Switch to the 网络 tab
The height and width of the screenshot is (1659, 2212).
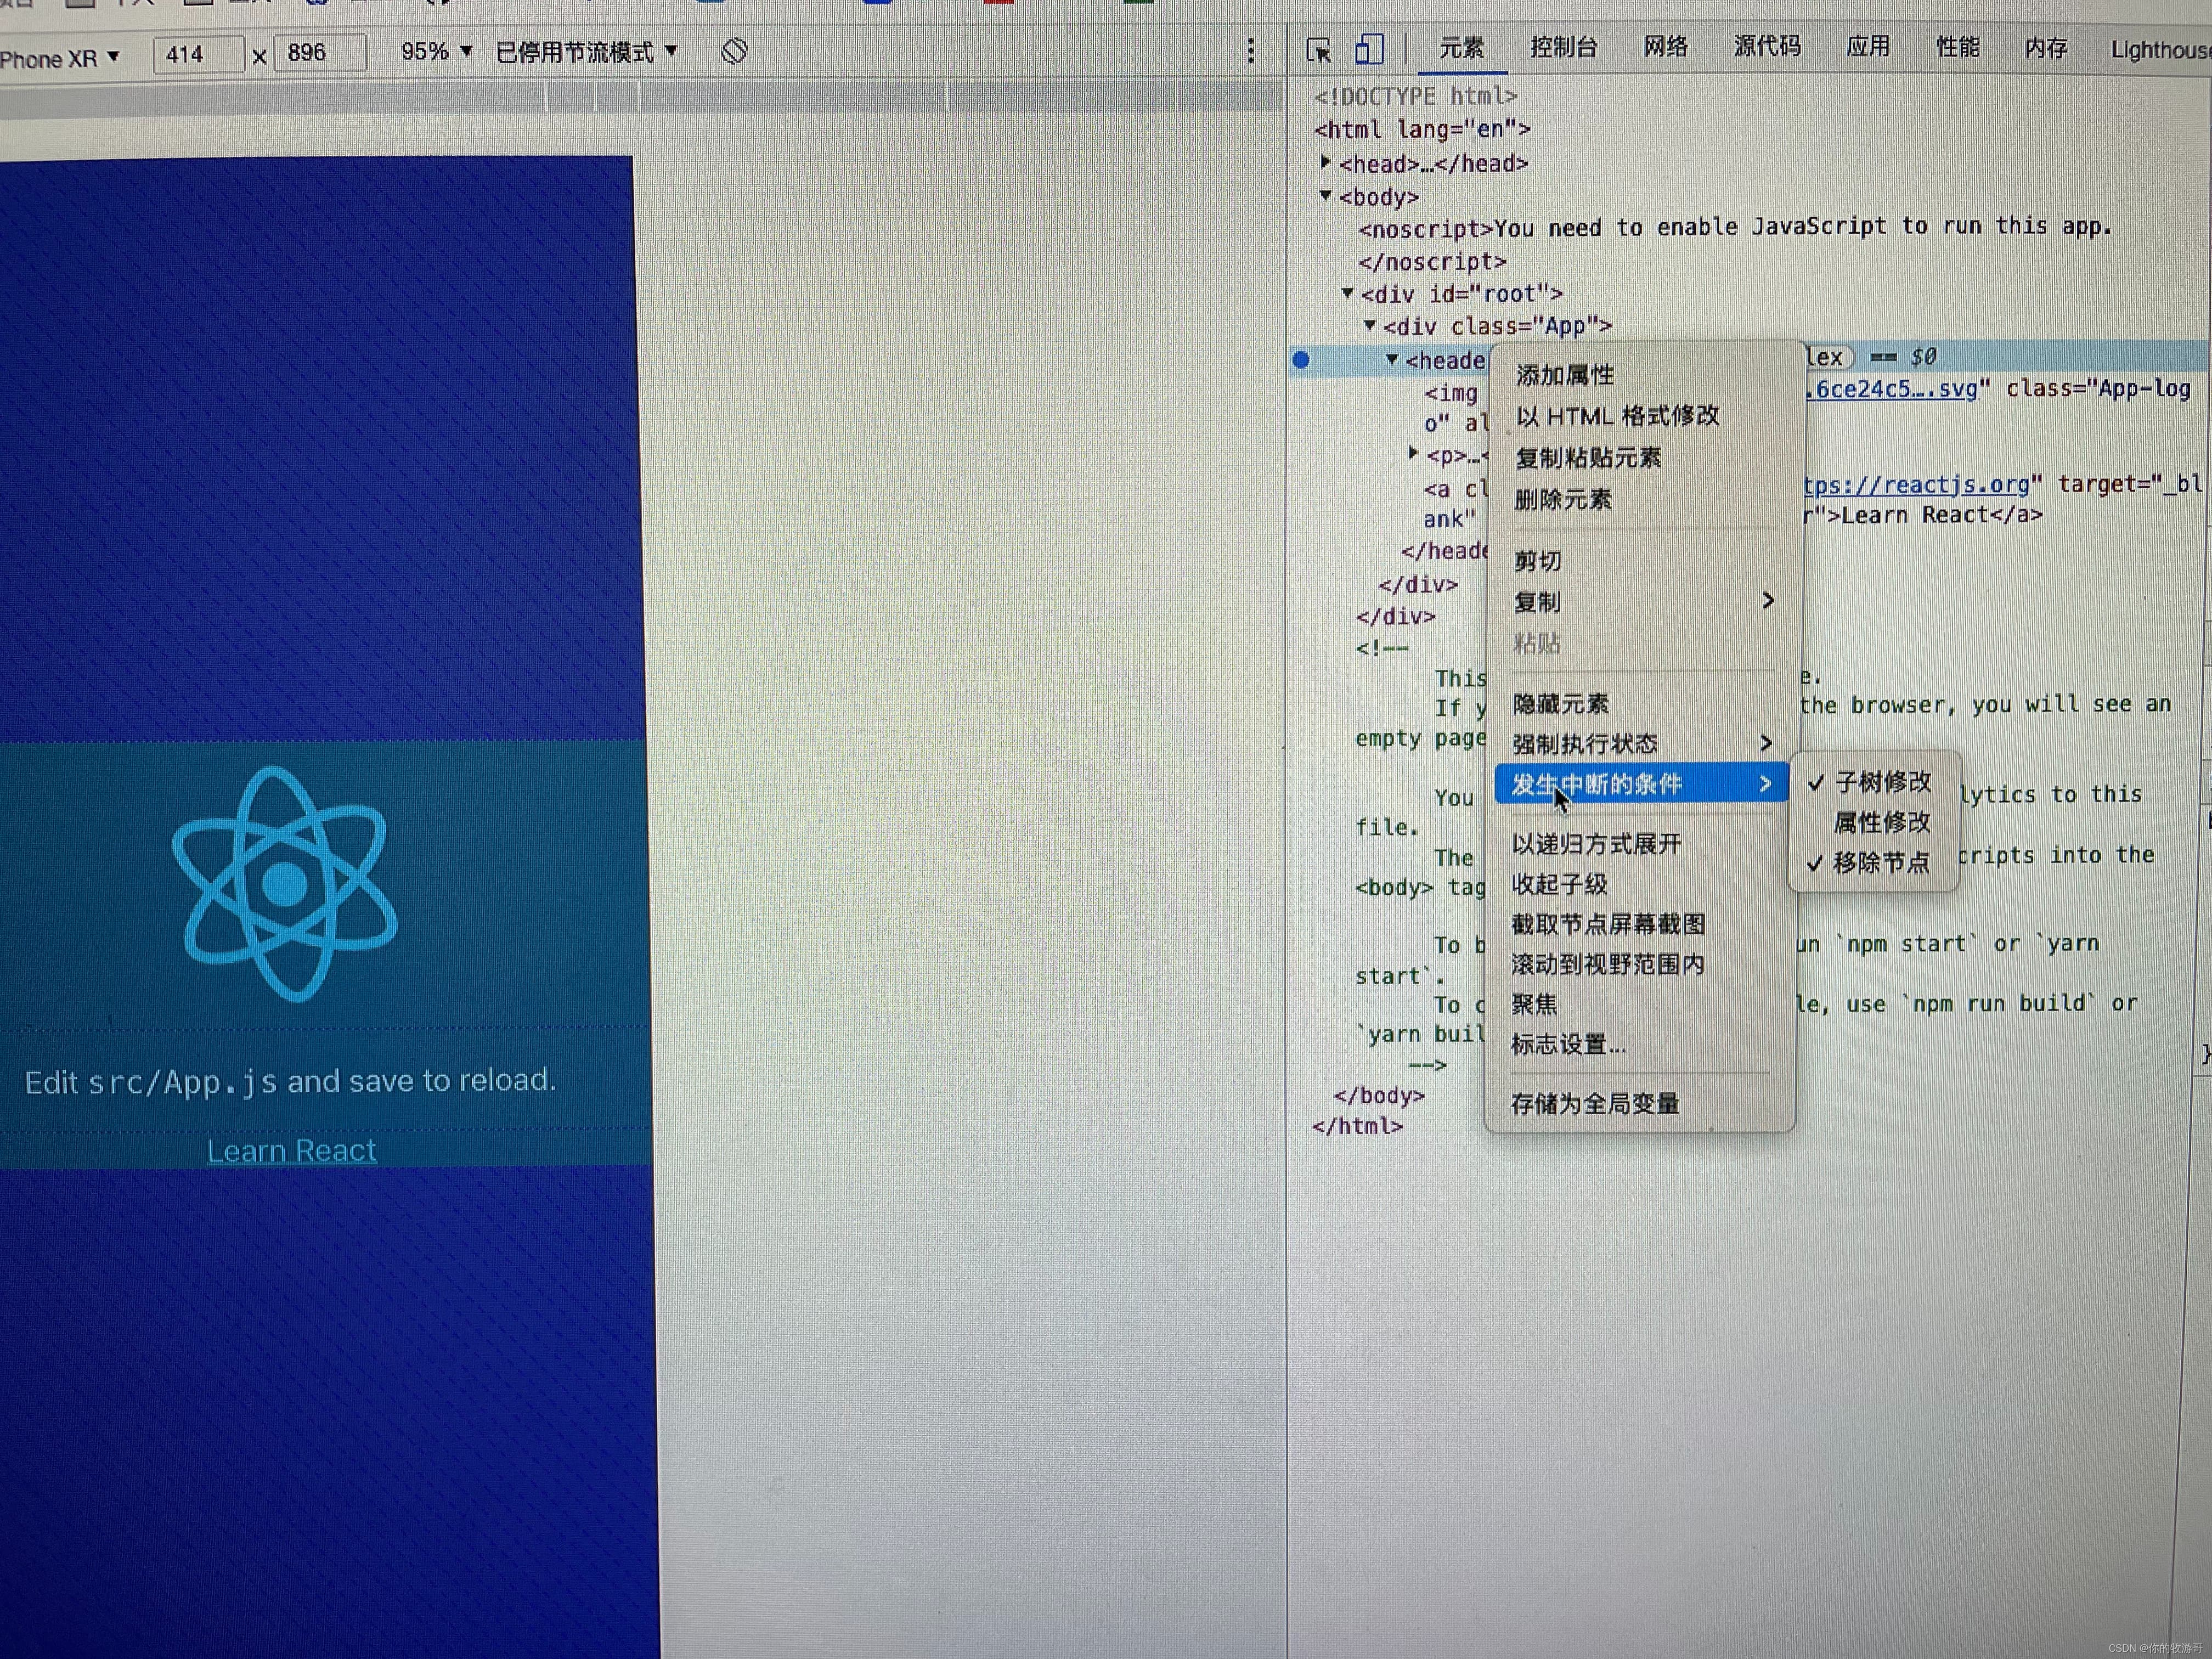click(1666, 46)
